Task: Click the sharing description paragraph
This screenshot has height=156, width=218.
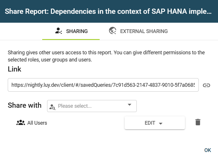Action: click(106, 56)
